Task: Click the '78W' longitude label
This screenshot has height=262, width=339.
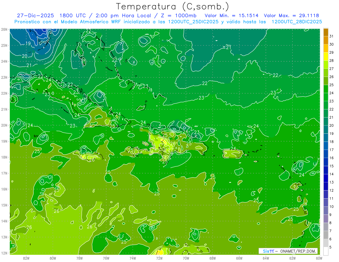Action: pyautogui.click(x=79, y=258)
